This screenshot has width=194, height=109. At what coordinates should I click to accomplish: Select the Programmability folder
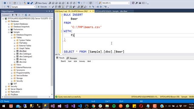[23, 73]
